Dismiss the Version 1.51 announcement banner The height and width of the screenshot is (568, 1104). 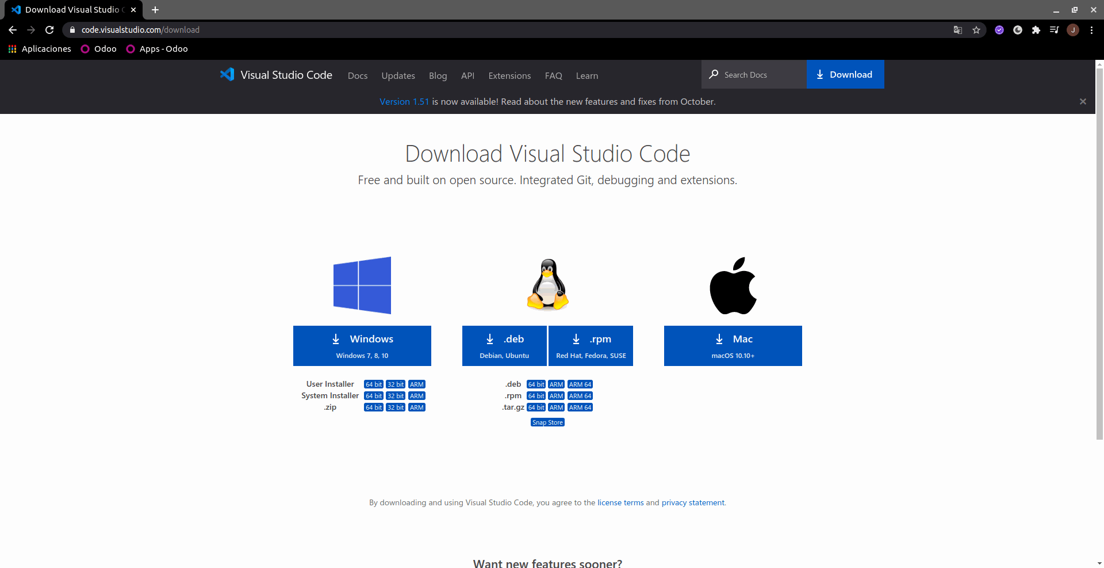(1083, 101)
